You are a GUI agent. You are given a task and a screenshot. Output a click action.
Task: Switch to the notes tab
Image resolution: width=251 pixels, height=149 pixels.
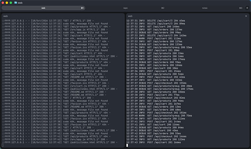pos(205,8)
